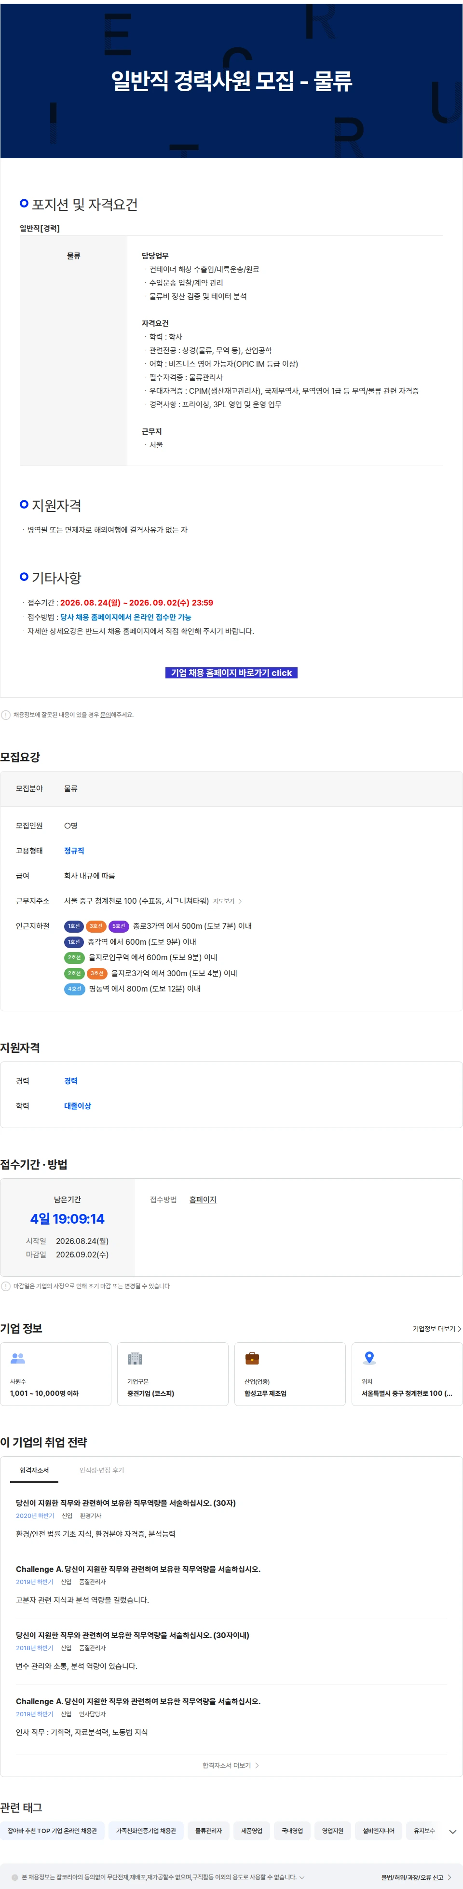Click the 4호선 badge for 명동역
This screenshot has height=1889, width=463.
(75, 989)
